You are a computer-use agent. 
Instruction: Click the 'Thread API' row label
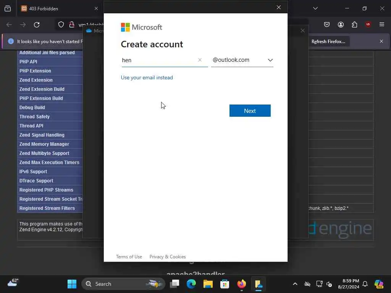point(31,126)
